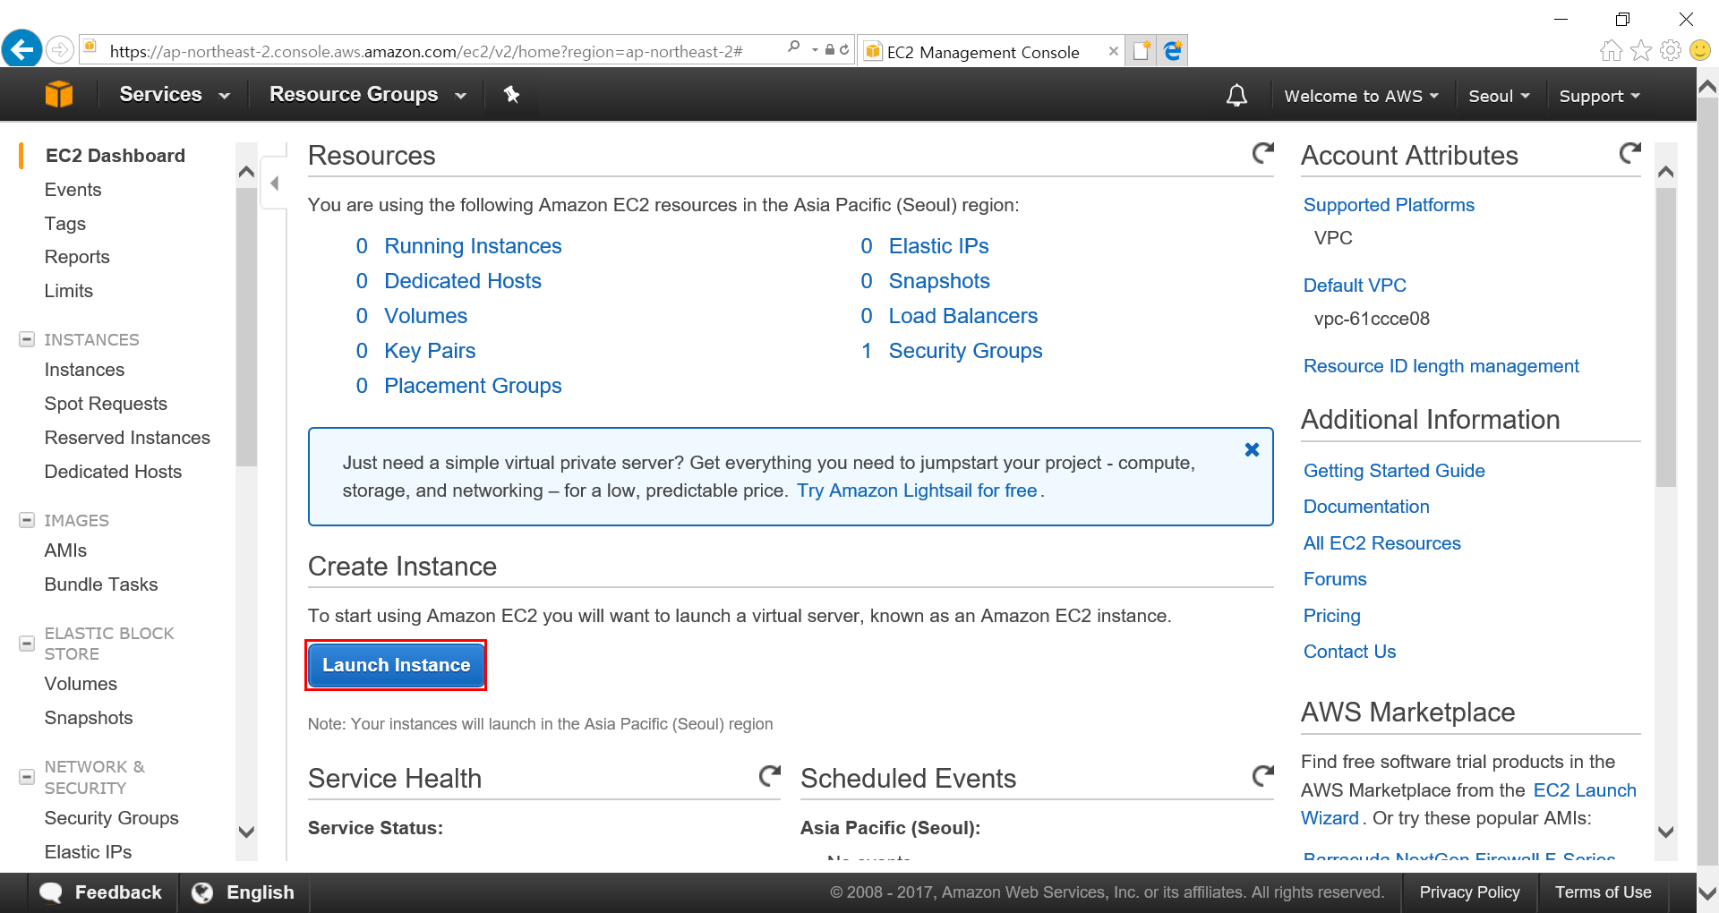Collapse the ELASTIC BLOCK STORE section
The width and height of the screenshot is (1719, 913).
[27, 644]
